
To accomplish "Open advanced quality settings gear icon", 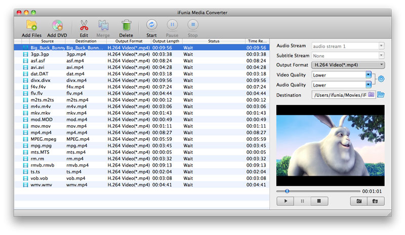I will [381, 79].
